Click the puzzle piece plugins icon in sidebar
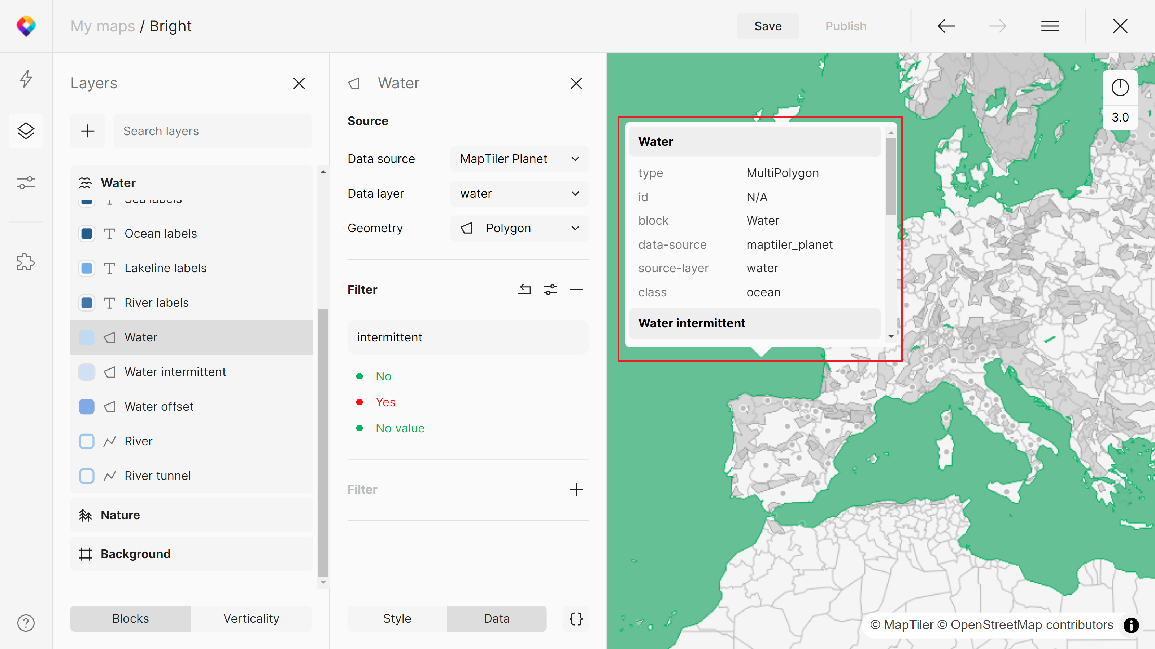The width and height of the screenshot is (1155, 649). (26, 261)
